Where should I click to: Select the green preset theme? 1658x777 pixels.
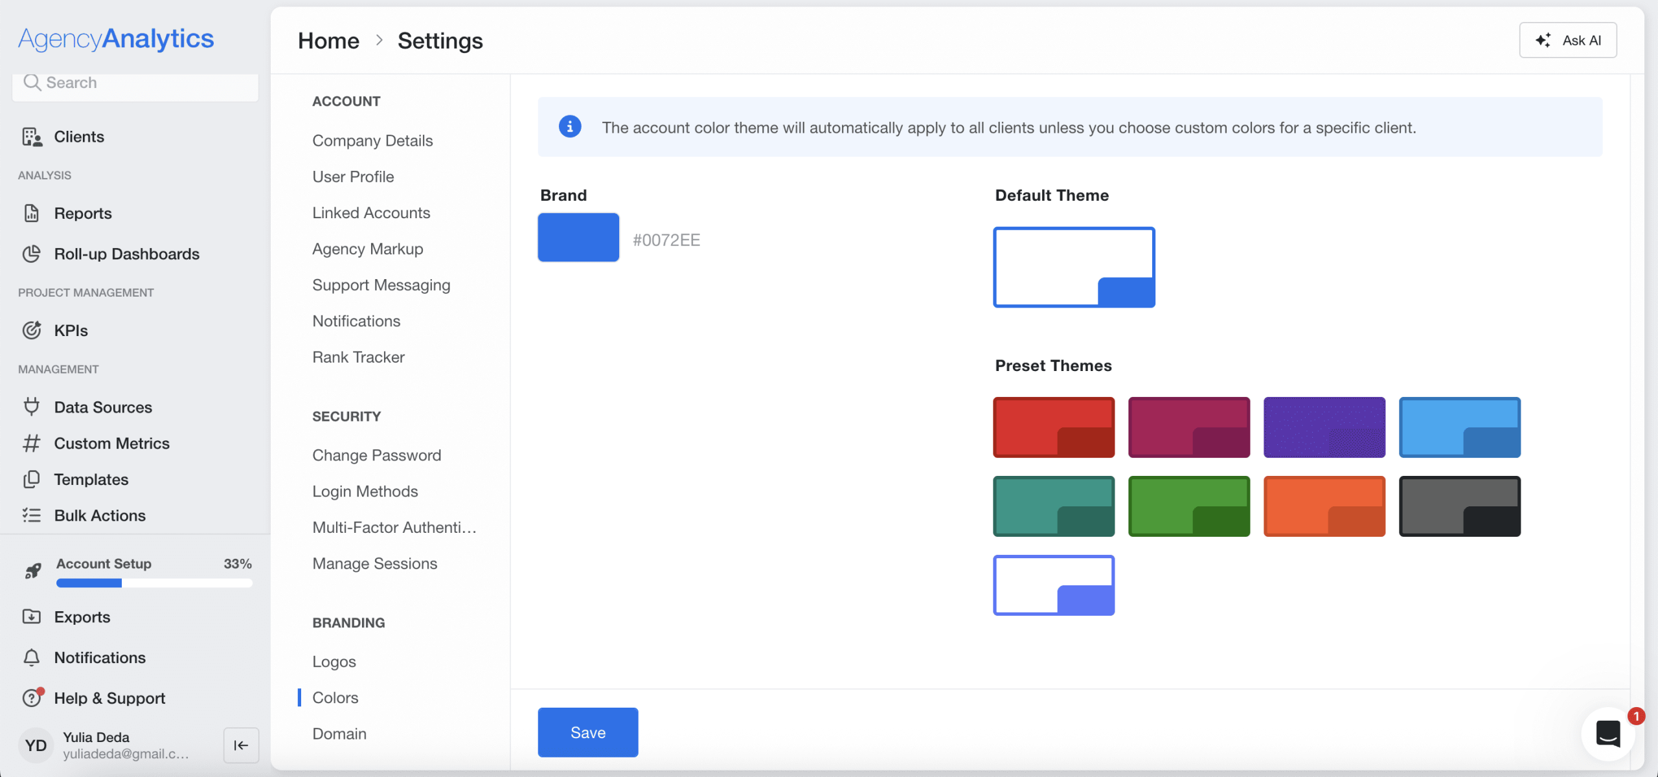coord(1189,506)
